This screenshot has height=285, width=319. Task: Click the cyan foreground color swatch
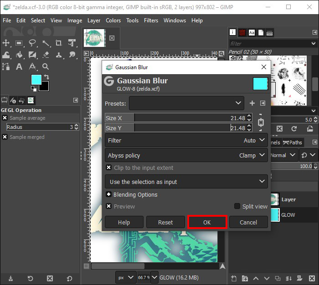coord(36,79)
